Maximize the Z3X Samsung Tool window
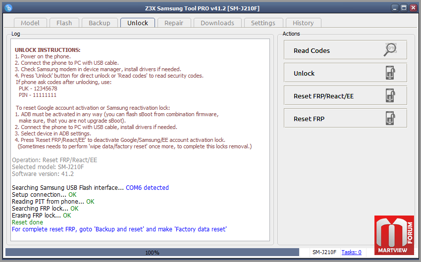The width and height of the screenshot is (421, 262). tap(404, 8)
